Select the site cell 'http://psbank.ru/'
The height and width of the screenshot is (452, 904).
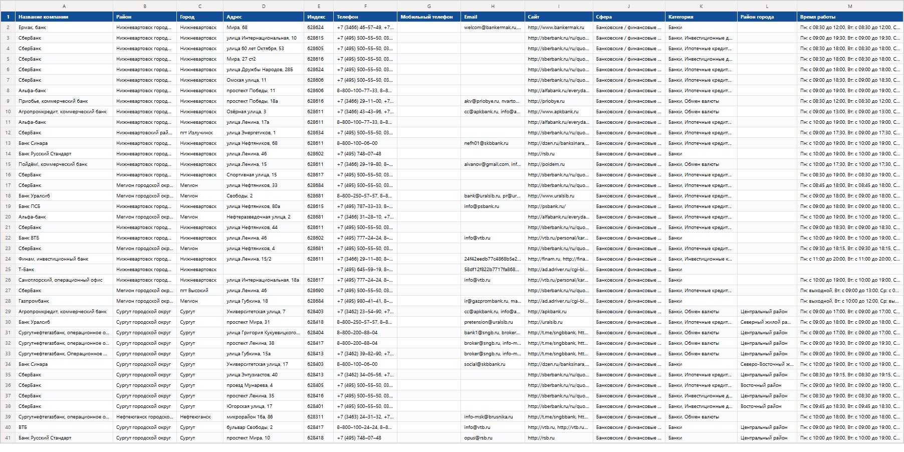tap(559, 206)
